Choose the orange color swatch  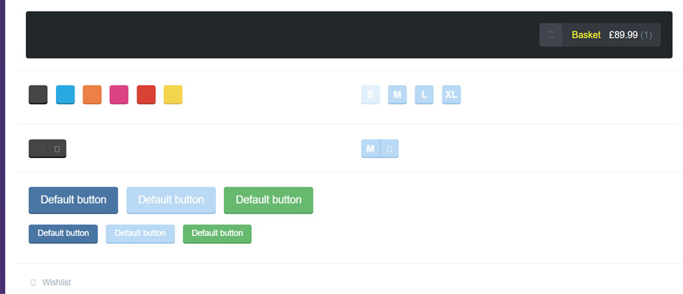tap(92, 94)
